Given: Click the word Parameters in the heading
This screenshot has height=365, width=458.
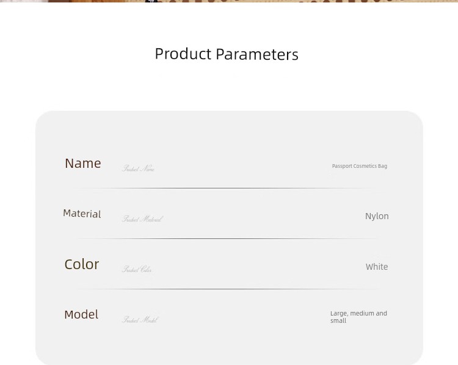Looking at the screenshot, I should (x=257, y=54).
